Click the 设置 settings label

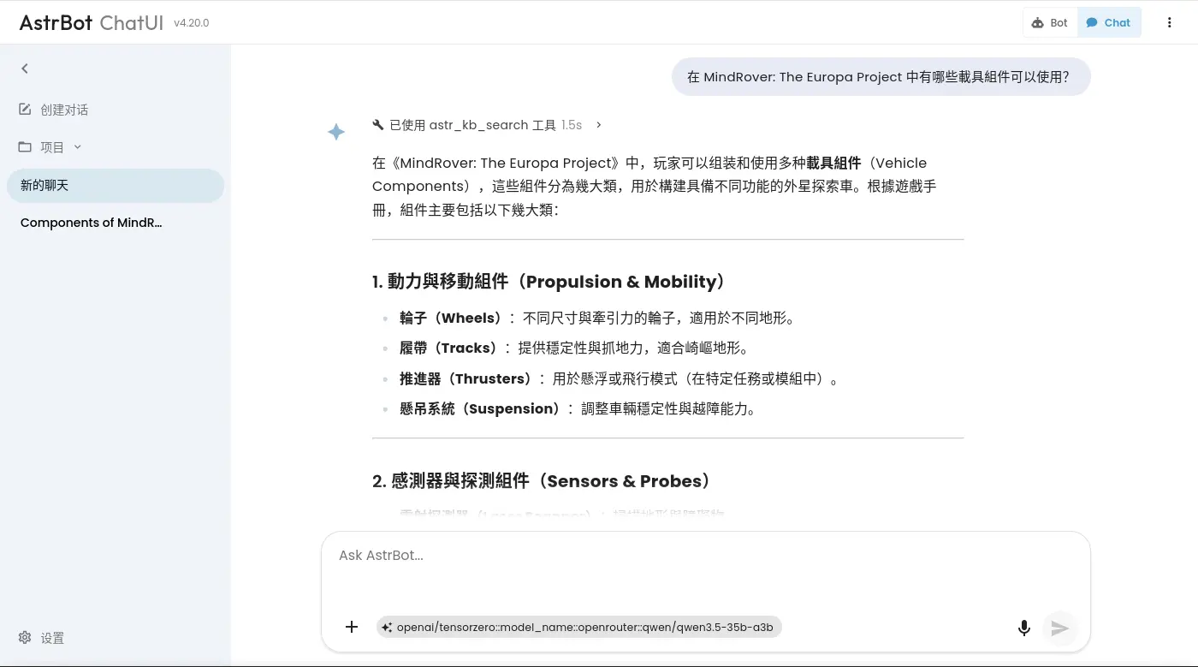(x=52, y=638)
